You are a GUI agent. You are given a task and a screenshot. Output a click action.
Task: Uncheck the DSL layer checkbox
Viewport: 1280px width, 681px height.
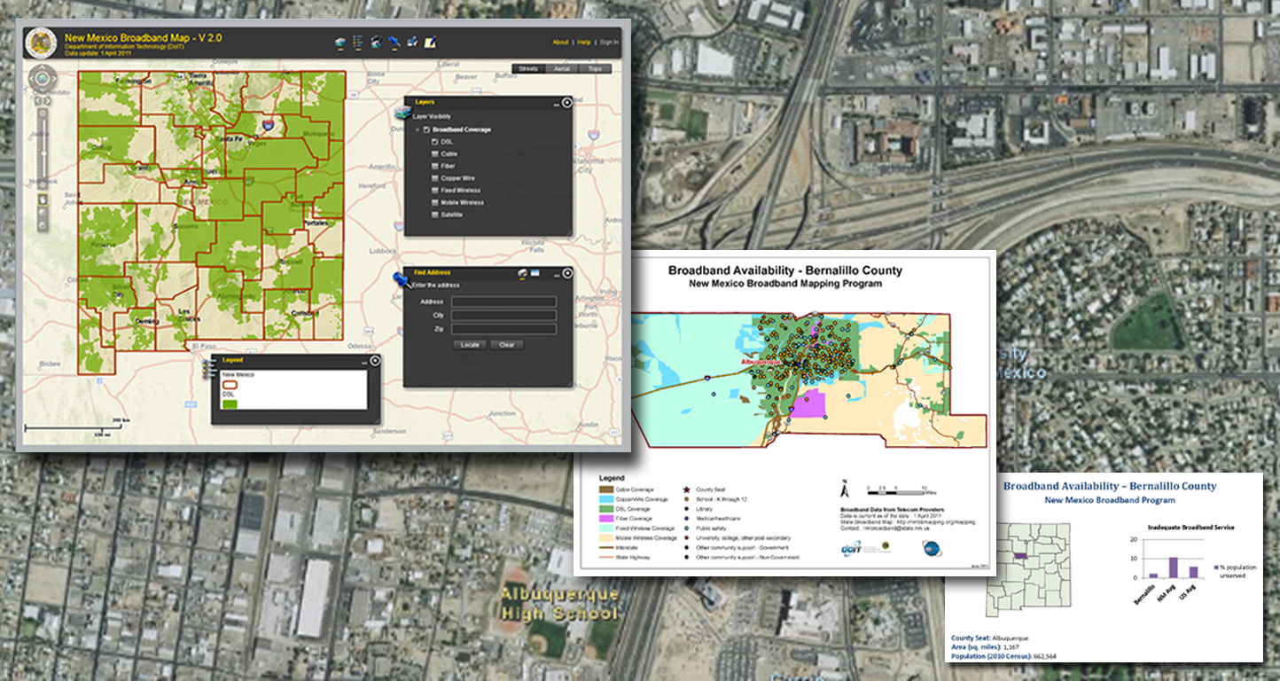(x=434, y=142)
